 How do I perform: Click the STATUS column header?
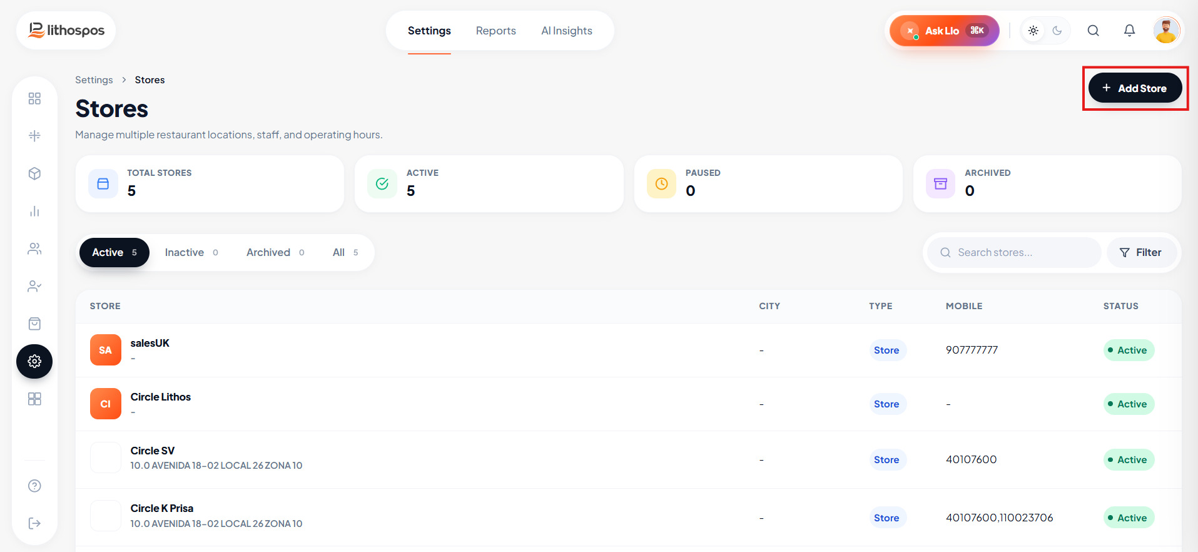coord(1120,306)
